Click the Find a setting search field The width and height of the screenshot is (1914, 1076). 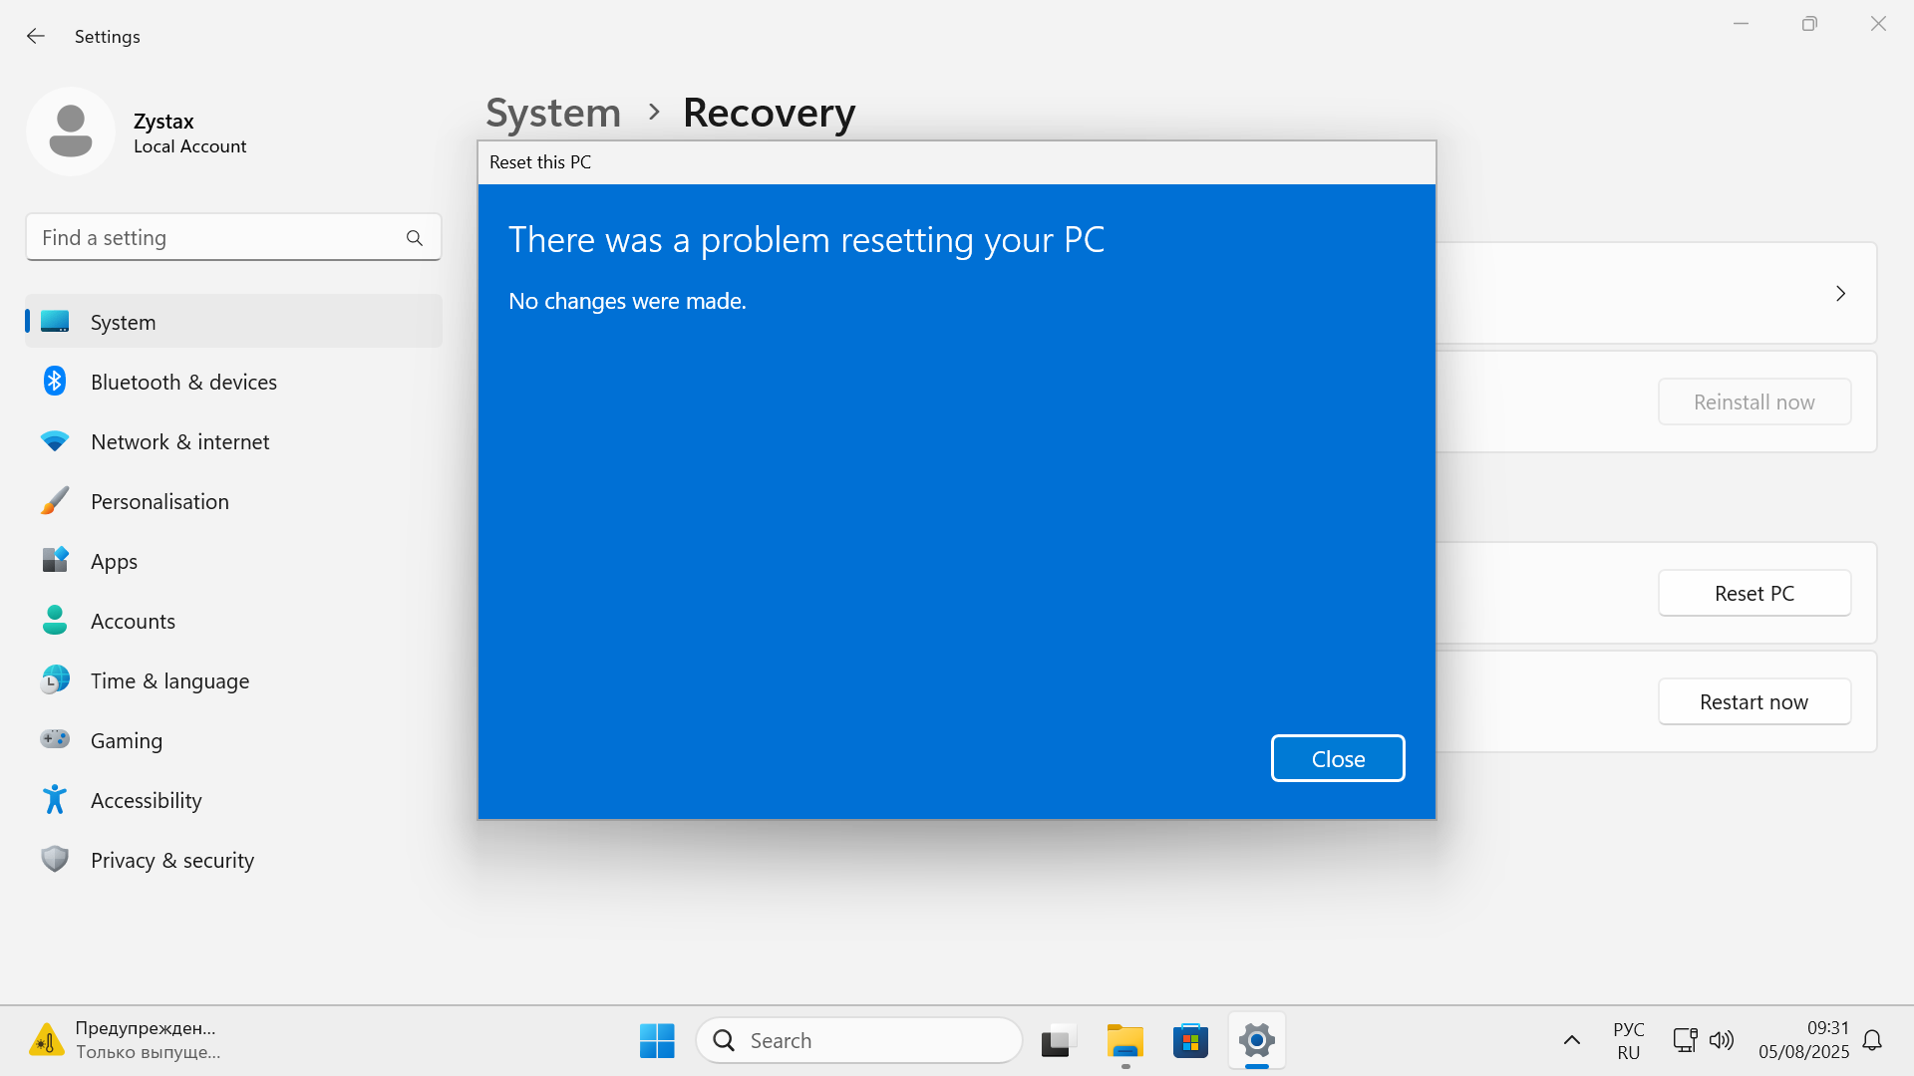[219, 238]
